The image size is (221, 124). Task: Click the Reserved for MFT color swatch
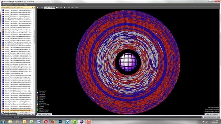[x=38, y=105]
